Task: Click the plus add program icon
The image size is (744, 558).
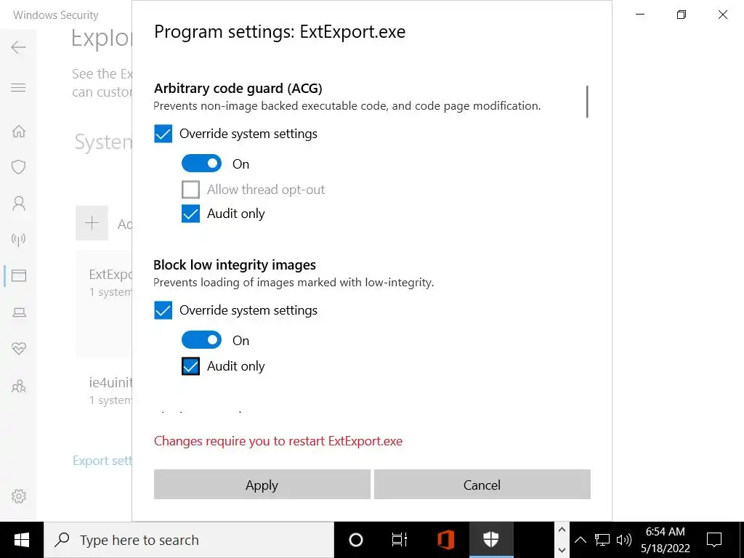Action: (92, 223)
